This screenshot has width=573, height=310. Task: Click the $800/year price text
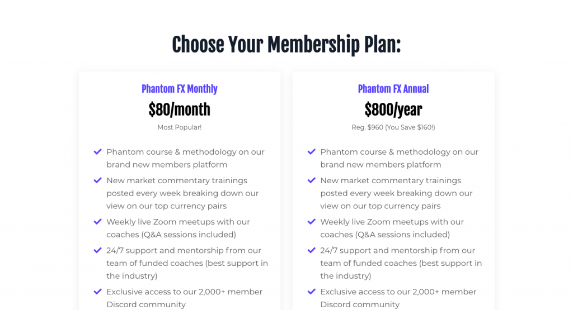click(393, 110)
